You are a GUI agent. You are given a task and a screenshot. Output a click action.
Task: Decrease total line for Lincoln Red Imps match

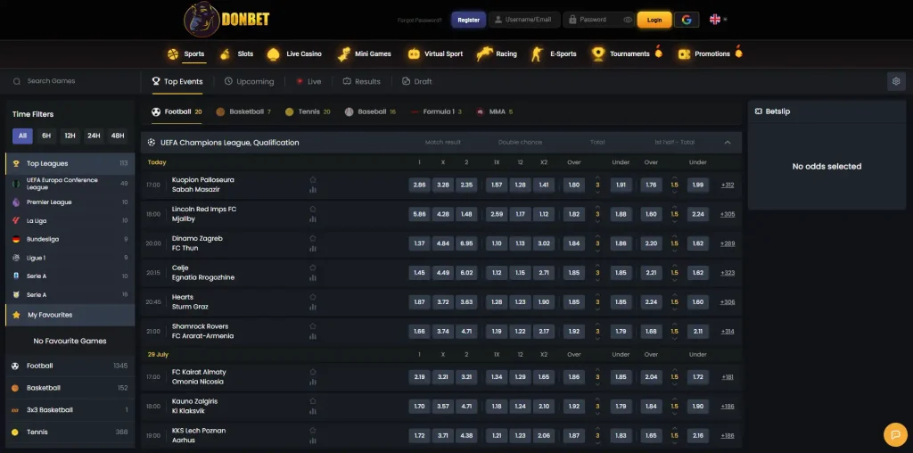597,221
